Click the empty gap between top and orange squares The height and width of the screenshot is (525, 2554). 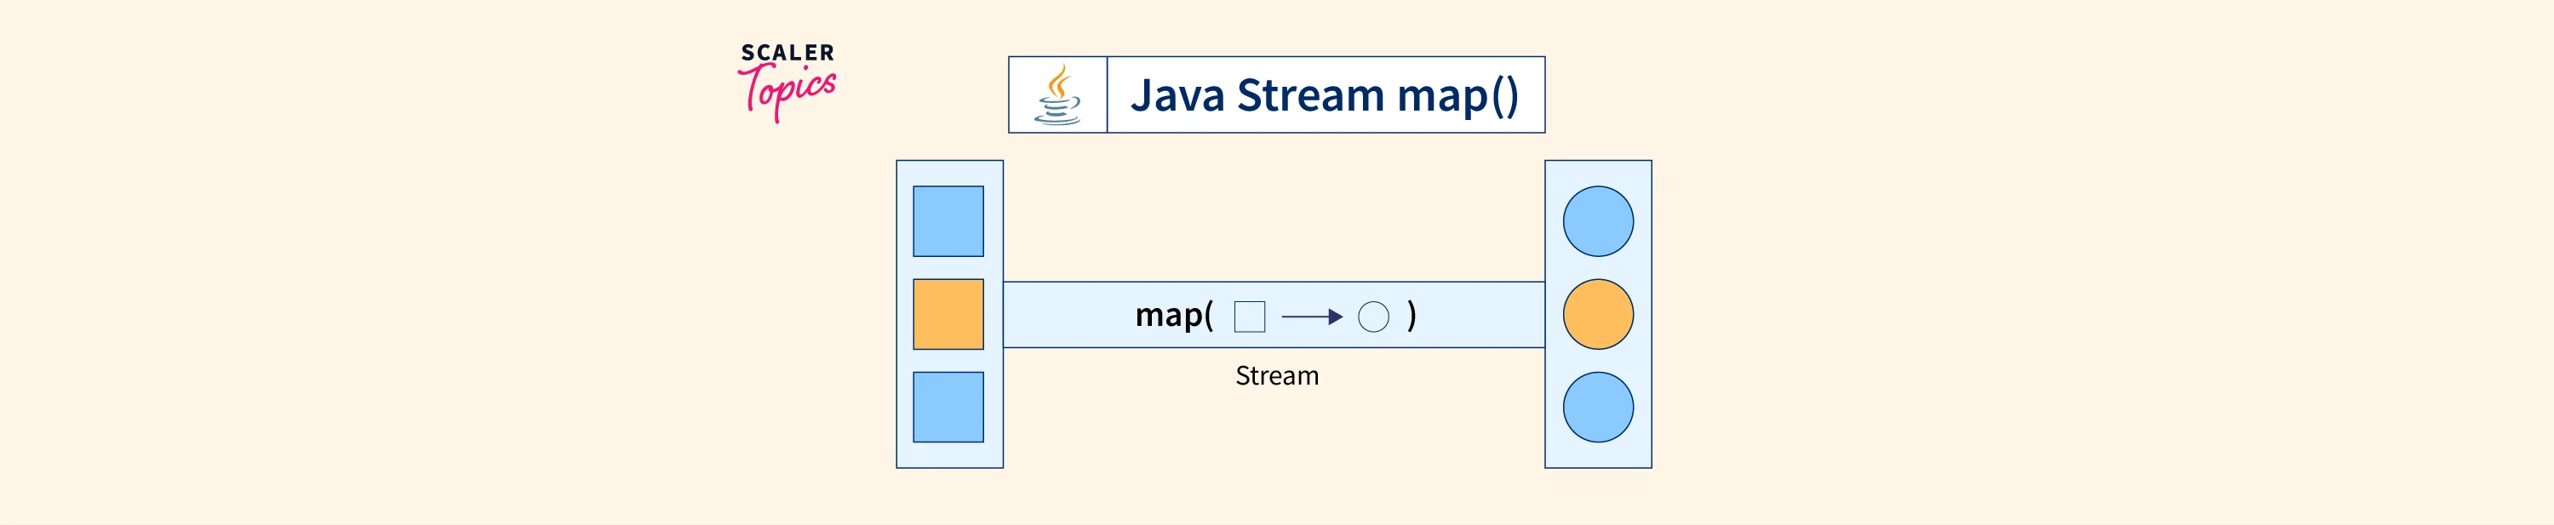948,267
